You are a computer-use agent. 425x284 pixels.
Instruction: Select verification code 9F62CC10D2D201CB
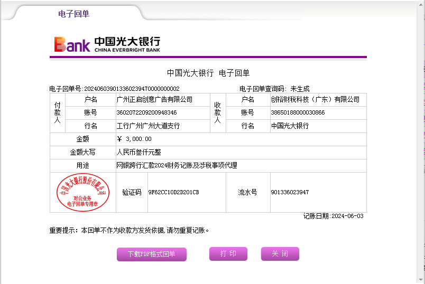[x=173, y=192]
